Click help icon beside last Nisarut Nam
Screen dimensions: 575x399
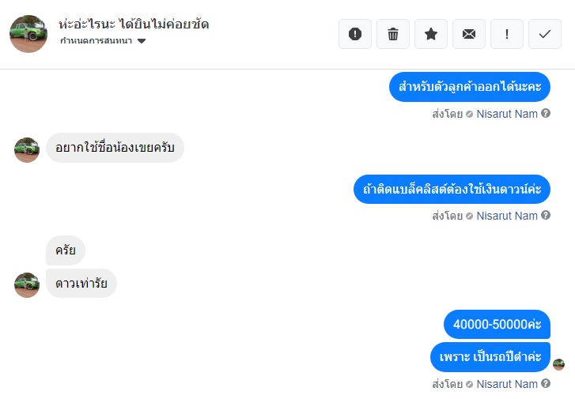pyautogui.click(x=546, y=384)
